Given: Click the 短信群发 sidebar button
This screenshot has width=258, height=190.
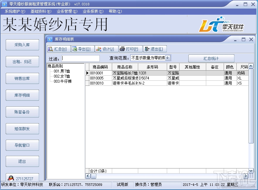Looking at the screenshot, I should coord(22,129).
